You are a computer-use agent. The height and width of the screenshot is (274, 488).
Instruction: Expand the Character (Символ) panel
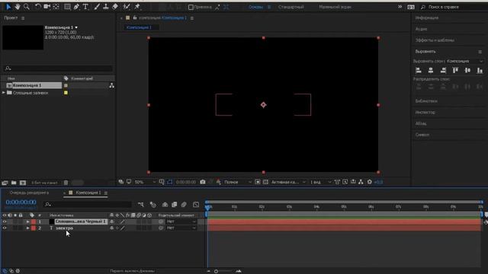click(422, 135)
